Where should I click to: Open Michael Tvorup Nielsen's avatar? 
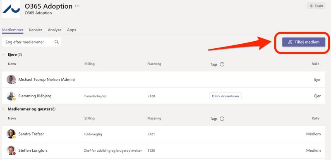(x=11, y=80)
